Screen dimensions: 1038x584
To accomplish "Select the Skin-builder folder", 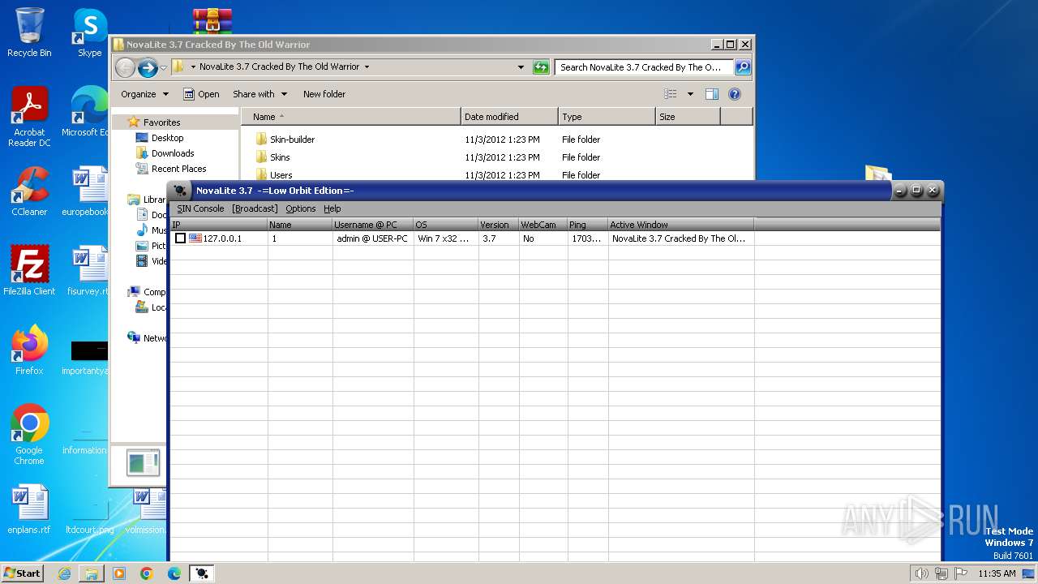I will click(285, 140).
